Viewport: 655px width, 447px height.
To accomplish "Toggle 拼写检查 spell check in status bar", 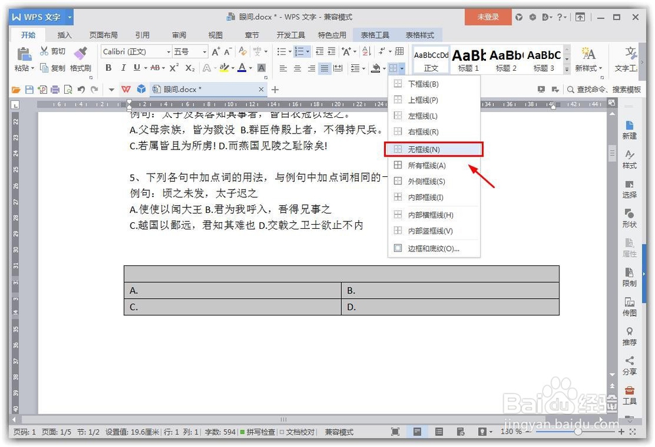I will click(257, 432).
